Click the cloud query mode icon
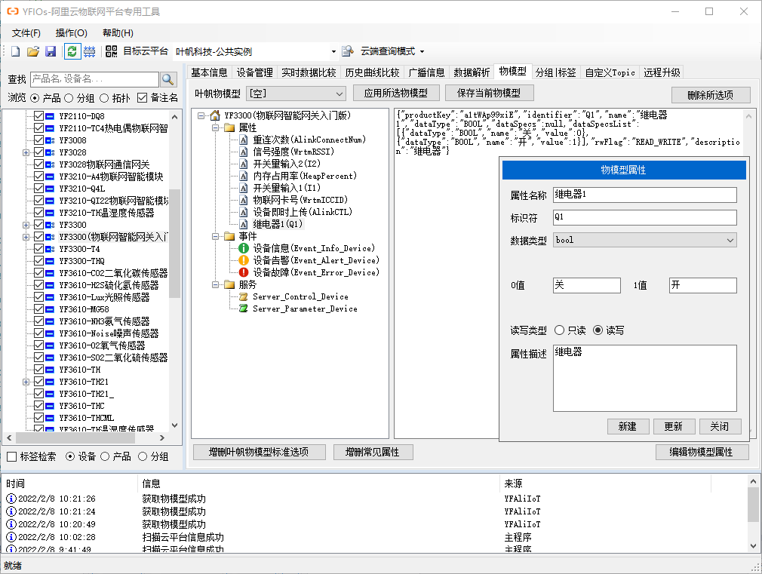Image resolution: width=762 pixels, height=574 pixels. (x=348, y=51)
